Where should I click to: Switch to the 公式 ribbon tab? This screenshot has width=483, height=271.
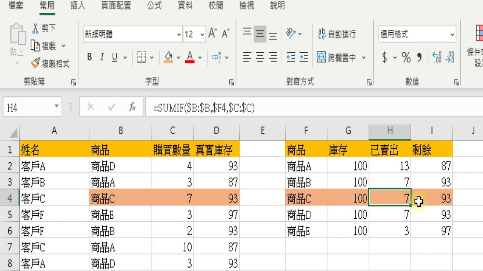click(154, 6)
